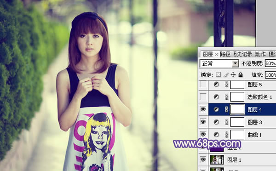The height and width of the screenshot is (171, 276).
Task: Click the 填充 fill value field
Action: pyautogui.click(x=270, y=75)
